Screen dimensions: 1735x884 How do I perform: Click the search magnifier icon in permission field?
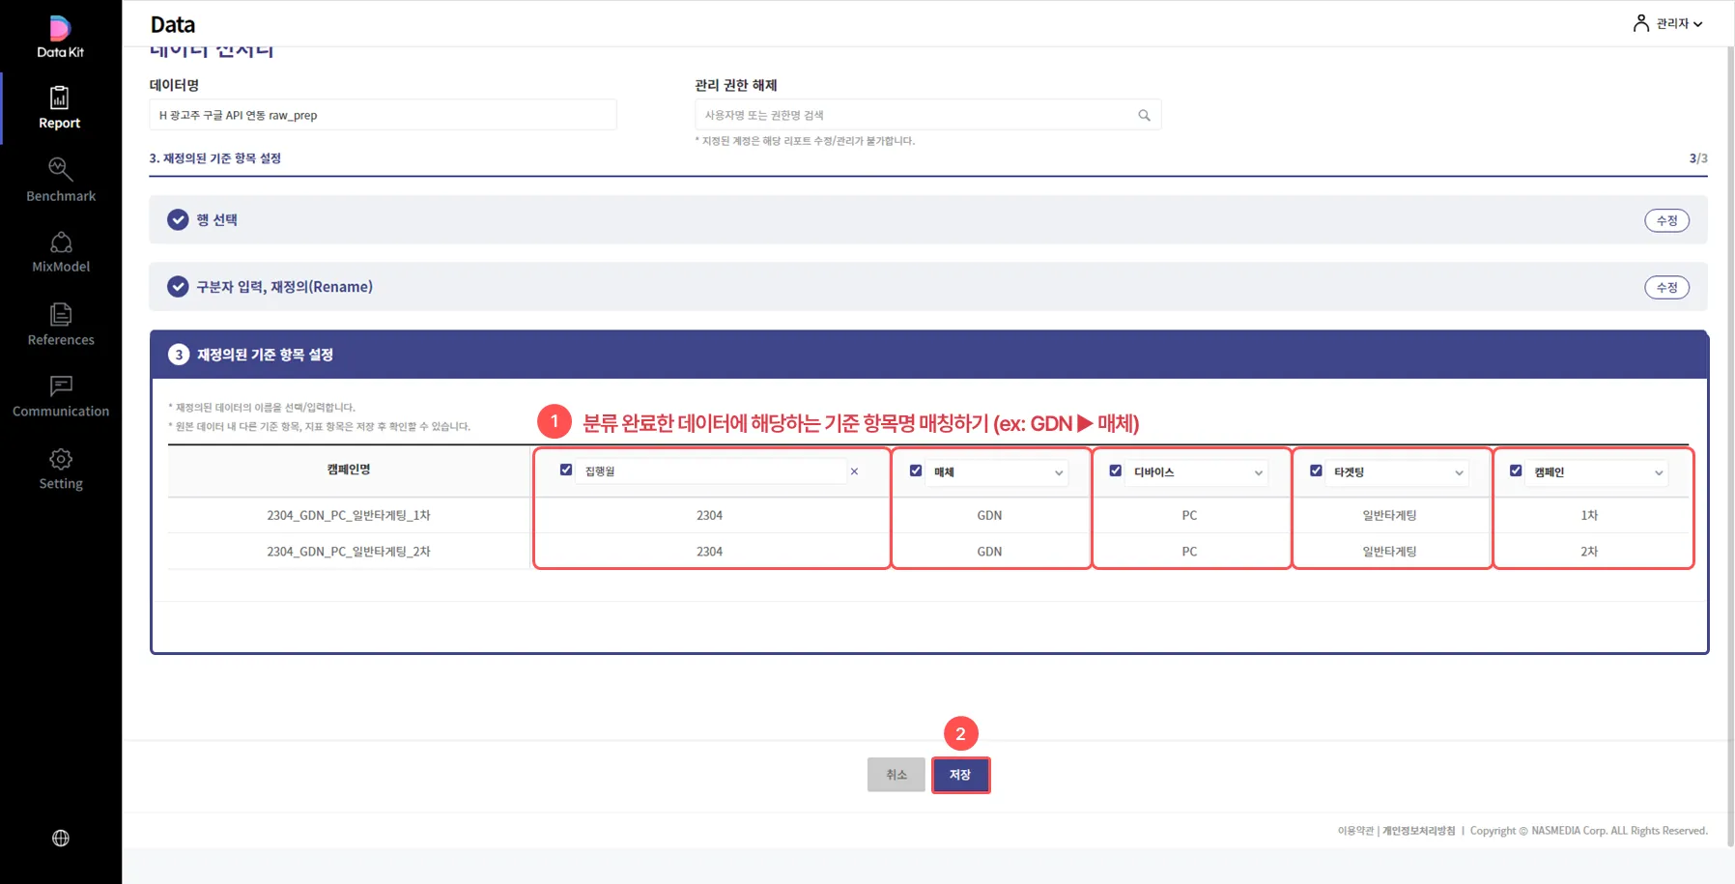tap(1144, 115)
